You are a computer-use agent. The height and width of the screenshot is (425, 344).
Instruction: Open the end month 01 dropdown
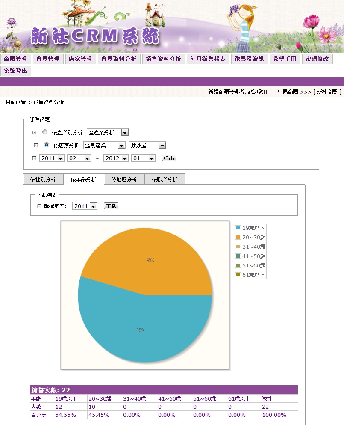click(143, 158)
